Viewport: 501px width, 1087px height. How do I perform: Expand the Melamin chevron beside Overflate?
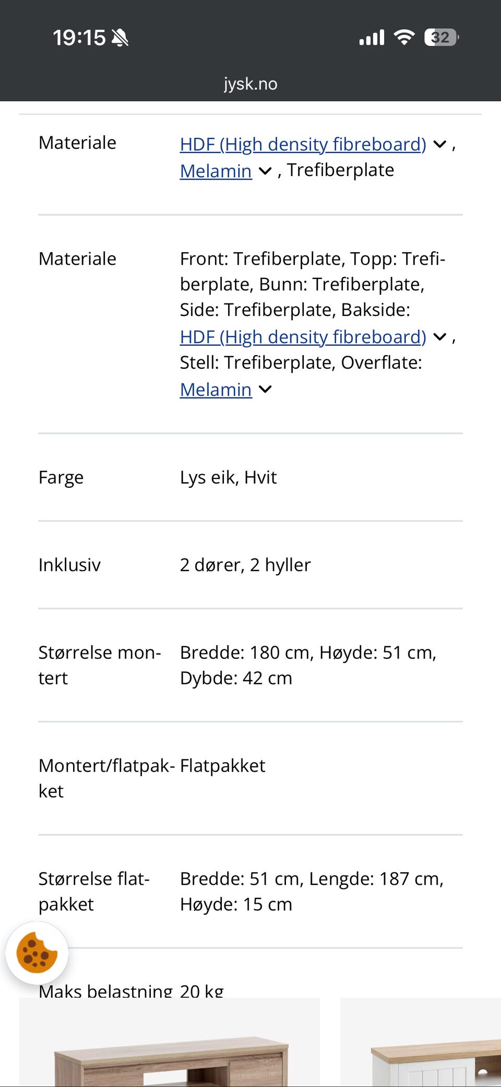[265, 389]
